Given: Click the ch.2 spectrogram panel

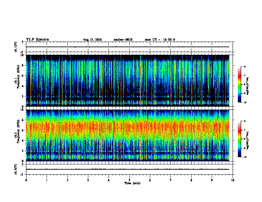Looking at the screenshot, I should pos(128,135).
